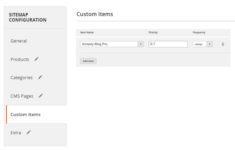Screen dimensions: 235x150
Task: Switch to the Extra section
Action: point(16,133)
